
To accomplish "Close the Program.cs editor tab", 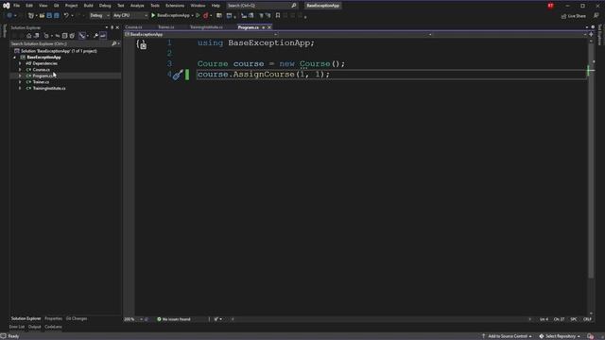I will 269,27.
